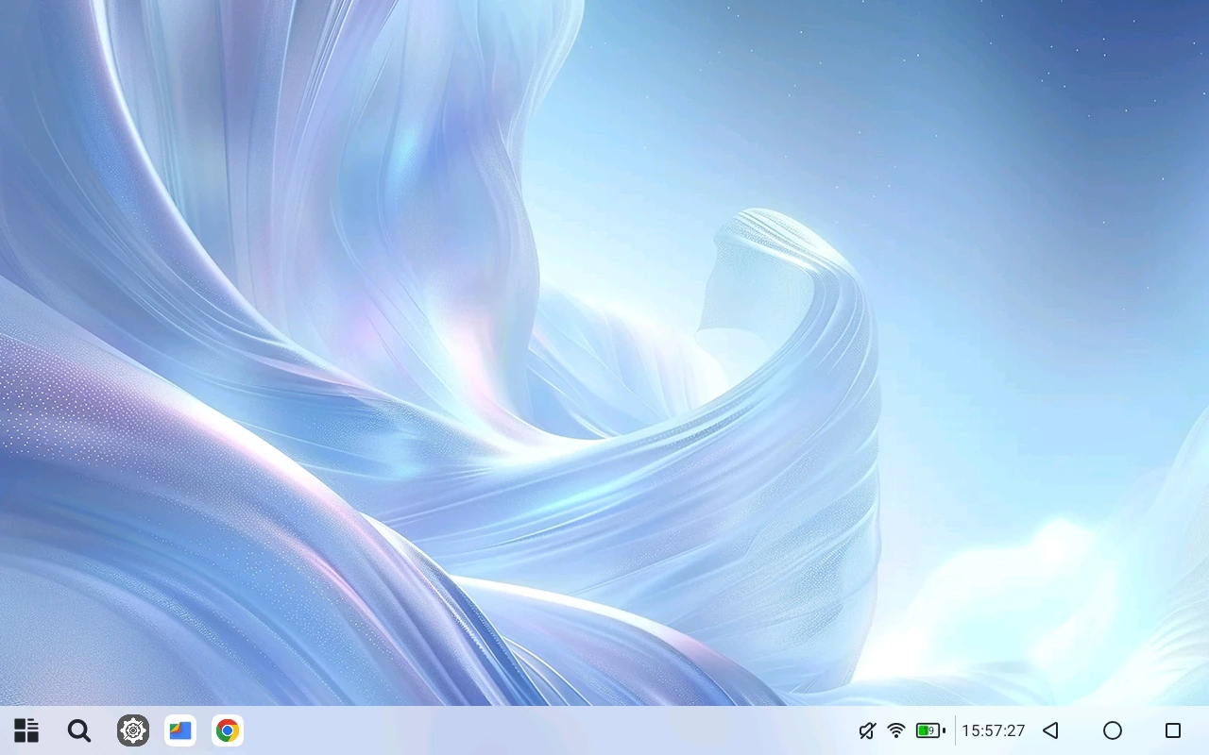
Task: Open the Files app from the taskbar
Action: pyautogui.click(x=180, y=730)
